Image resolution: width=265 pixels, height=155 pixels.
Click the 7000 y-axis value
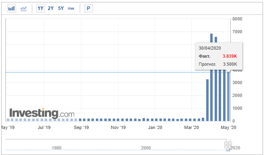coord(237,32)
